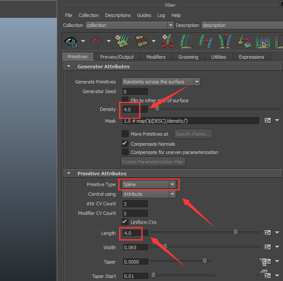Click the Density slider handle
The height and width of the screenshot is (281, 283).
tap(157, 109)
